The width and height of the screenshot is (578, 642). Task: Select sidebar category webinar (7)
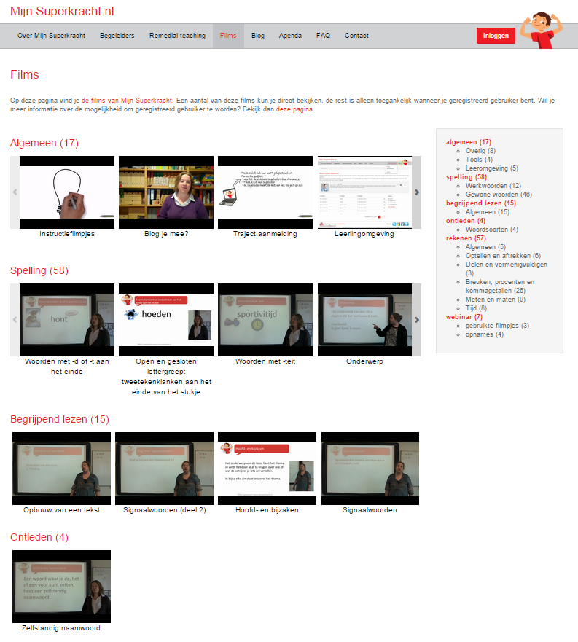coord(464,317)
